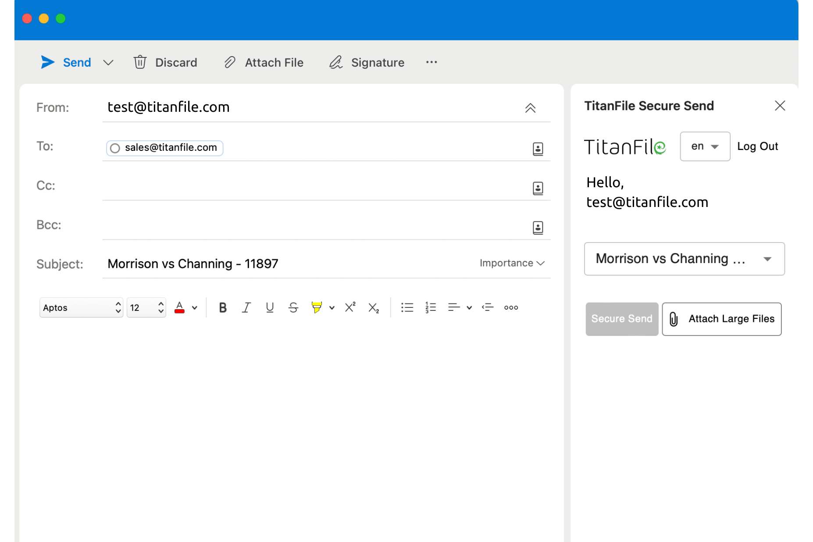
Task: Open the highlight color dropdown arrow
Action: [332, 307]
